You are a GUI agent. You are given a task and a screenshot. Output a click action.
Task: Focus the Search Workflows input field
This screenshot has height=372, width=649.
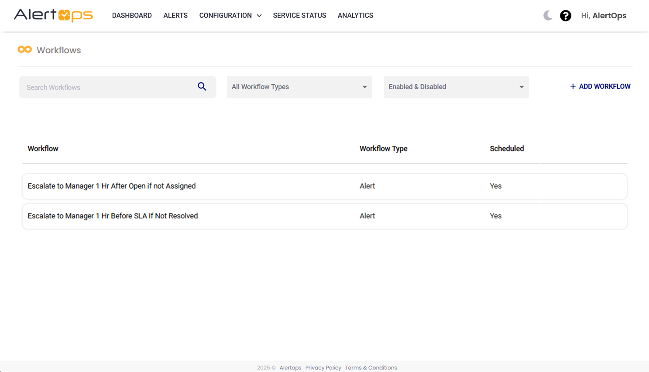coord(109,87)
